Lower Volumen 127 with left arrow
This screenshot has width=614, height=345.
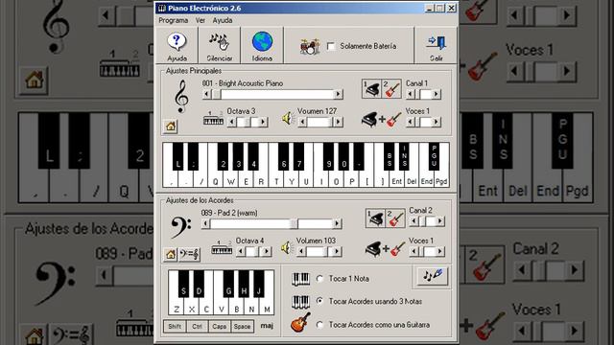pos(303,122)
